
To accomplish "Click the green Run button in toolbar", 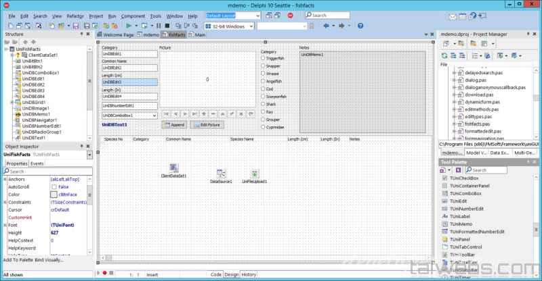I will click(128, 26).
